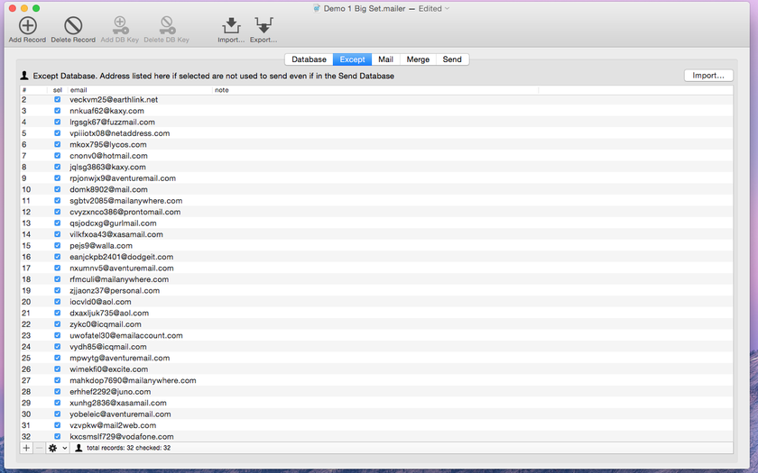
Task: Select the pejs9@walla.com row
Action: pos(376,246)
